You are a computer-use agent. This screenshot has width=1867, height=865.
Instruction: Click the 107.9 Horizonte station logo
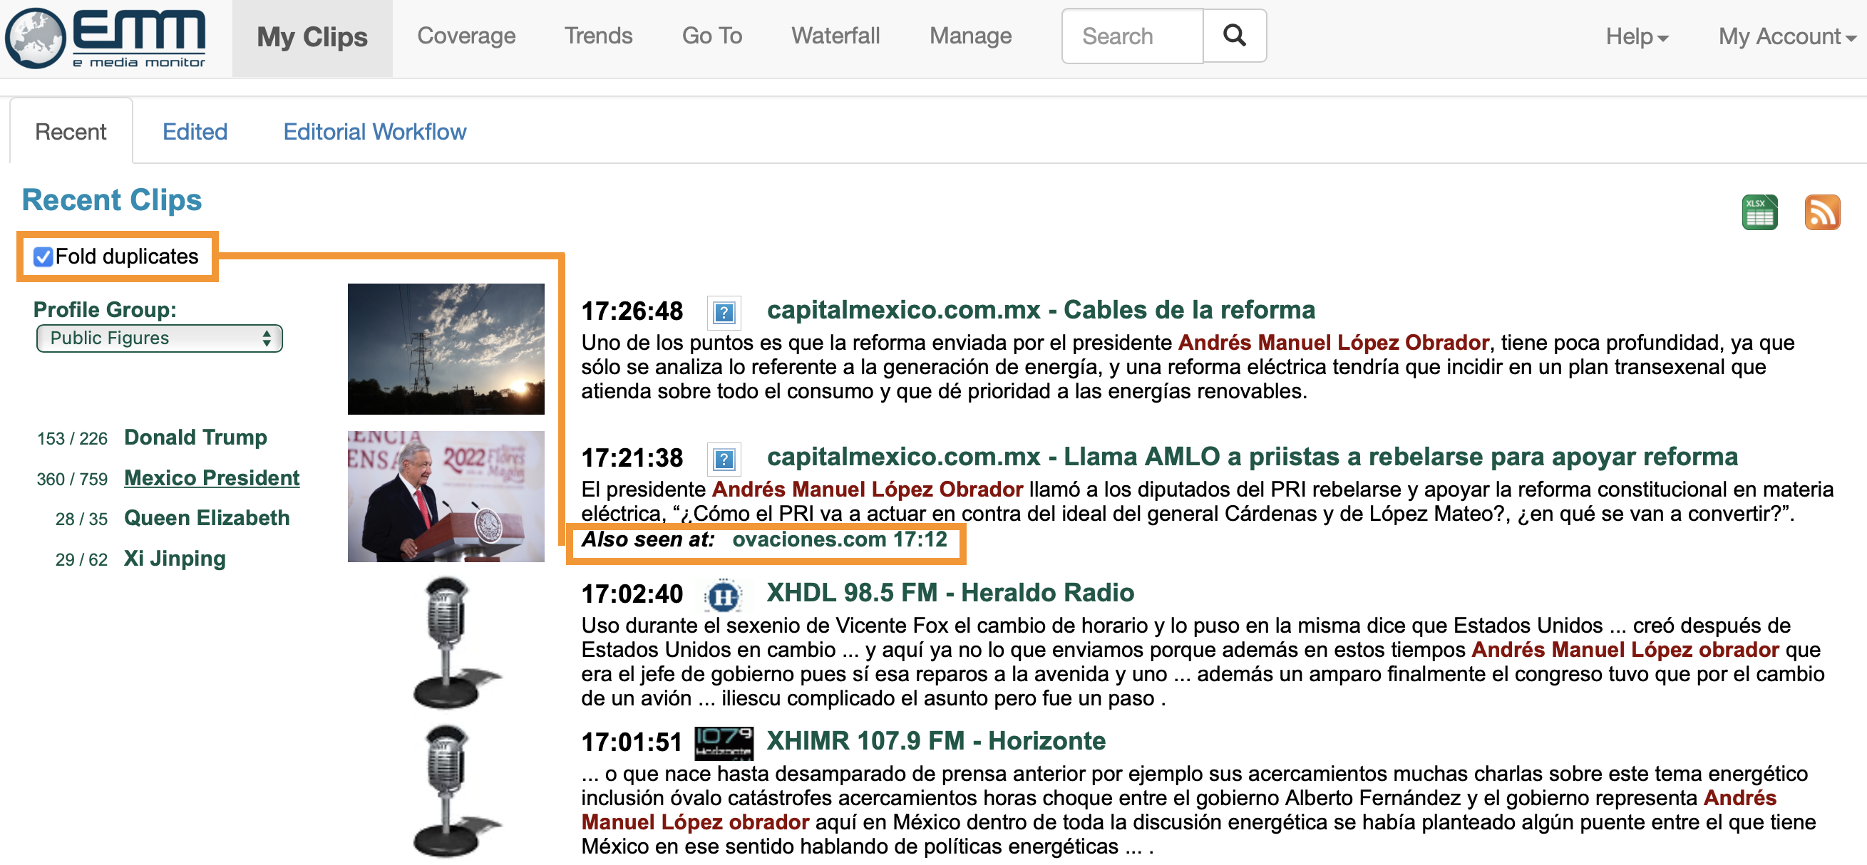point(724,743)
